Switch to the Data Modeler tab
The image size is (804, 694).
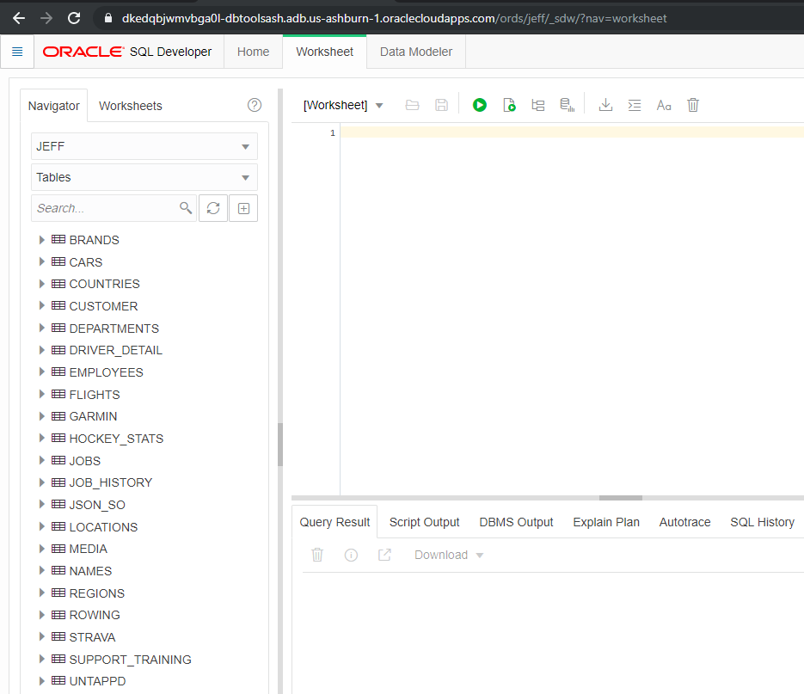[x=416, y=52]
